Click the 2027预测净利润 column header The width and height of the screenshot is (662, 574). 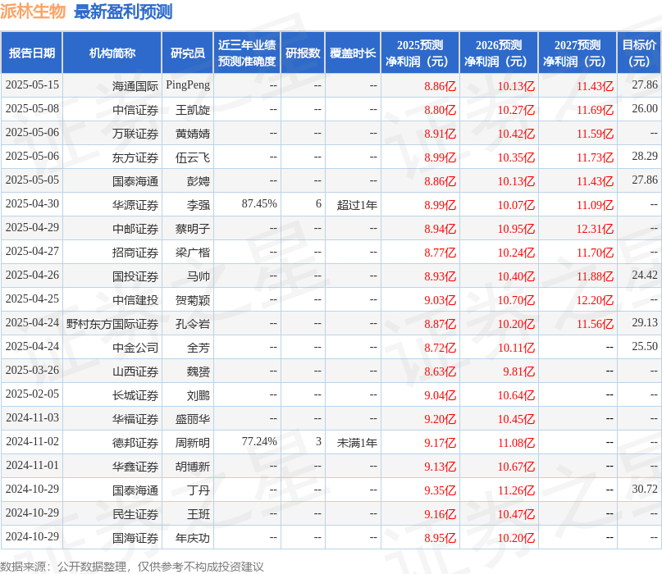[578, 52]
